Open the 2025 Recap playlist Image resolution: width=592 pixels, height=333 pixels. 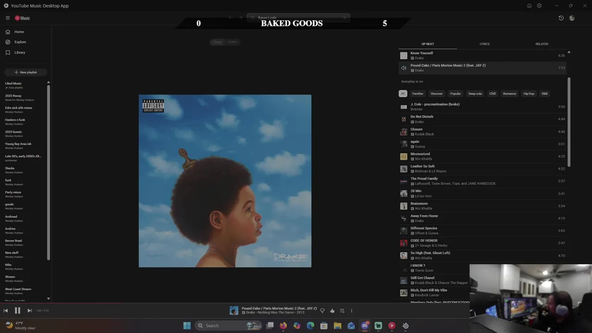coord(24,98)
